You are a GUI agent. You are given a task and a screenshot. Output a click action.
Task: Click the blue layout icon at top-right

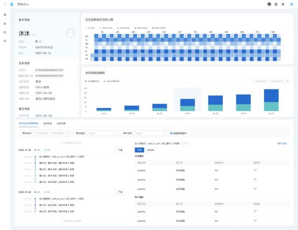[x=291, y=4]
